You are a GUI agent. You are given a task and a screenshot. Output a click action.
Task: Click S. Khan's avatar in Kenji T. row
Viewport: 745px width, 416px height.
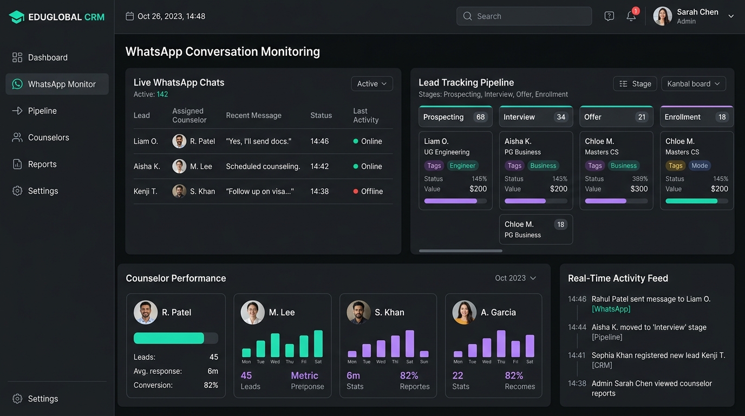click(179, 191)
